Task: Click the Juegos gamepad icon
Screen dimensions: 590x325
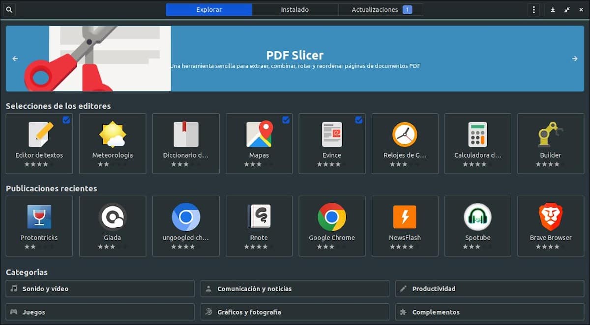Action: 14,312
